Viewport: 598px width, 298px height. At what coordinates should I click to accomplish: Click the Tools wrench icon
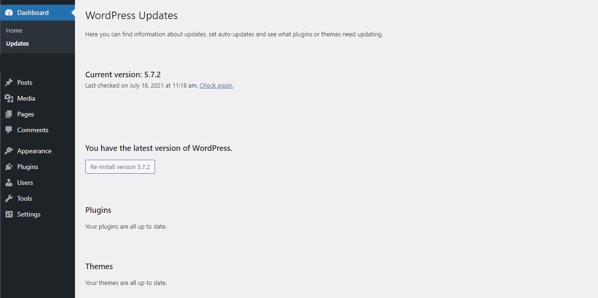[9, 198]
